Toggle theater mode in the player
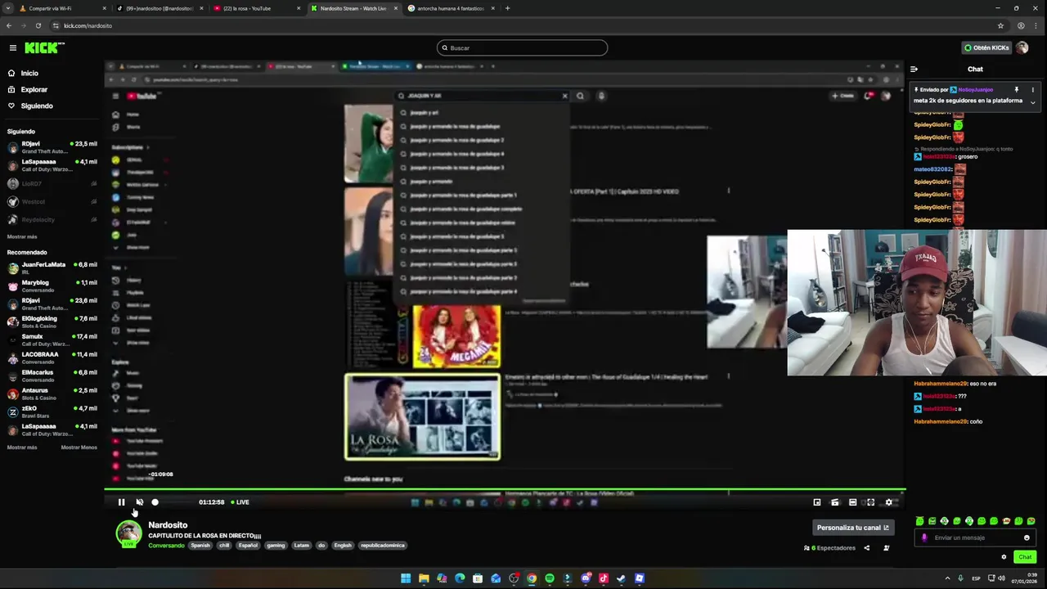This screenshot has width=1047, height=589. pyautogui.click(x=852, y=502)
